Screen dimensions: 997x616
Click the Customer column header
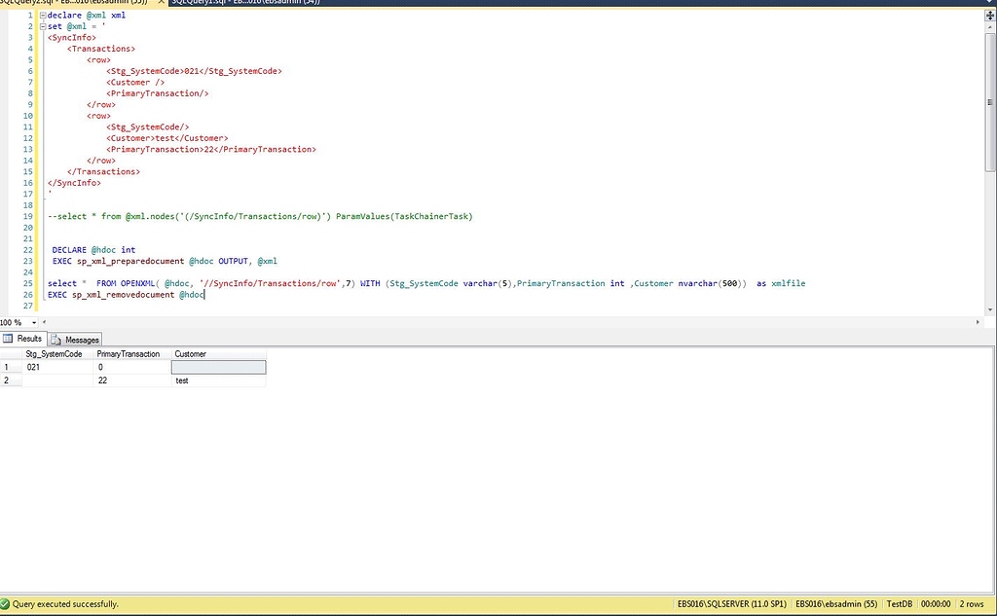tap(219, 354)
